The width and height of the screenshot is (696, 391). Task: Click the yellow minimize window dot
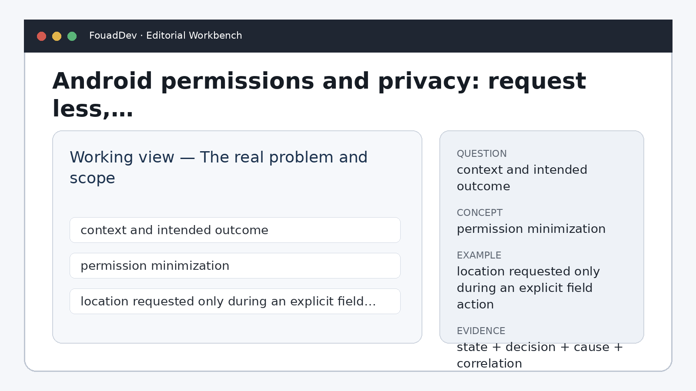57,36
